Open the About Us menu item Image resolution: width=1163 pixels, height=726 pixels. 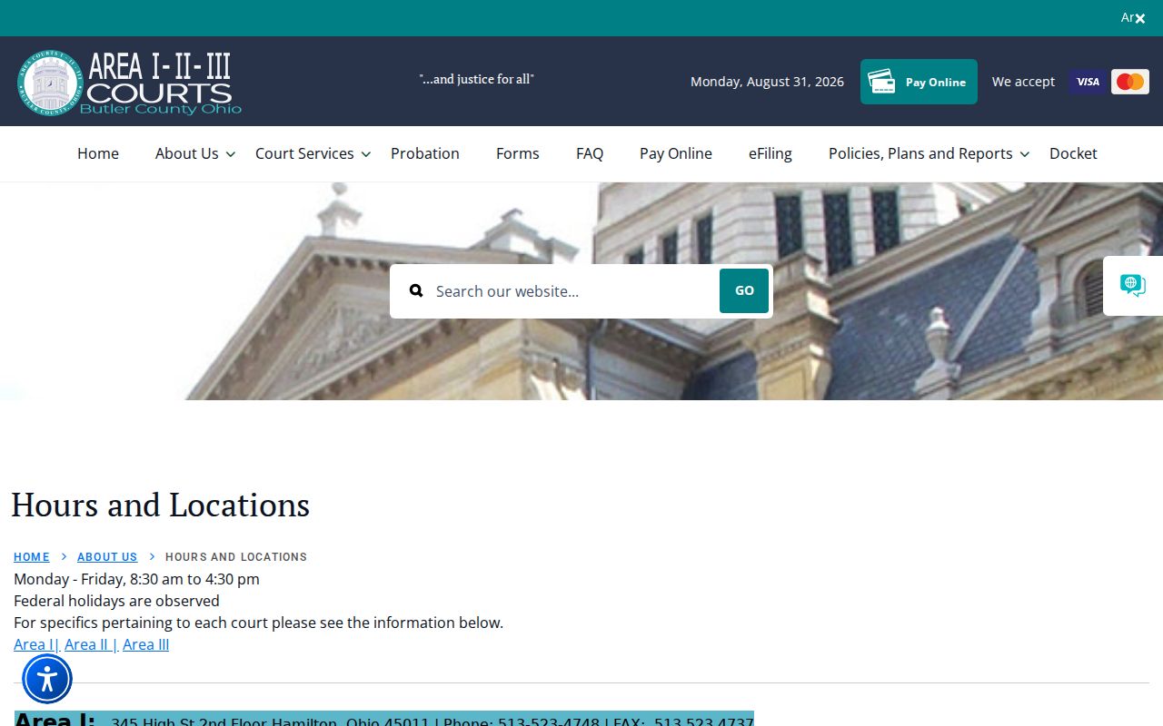point(187,153)
